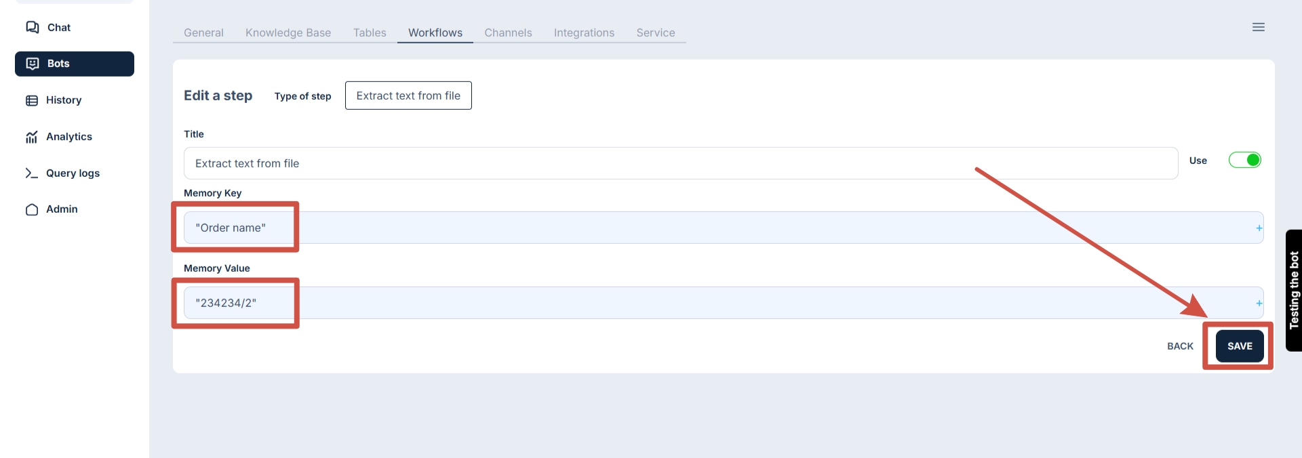This screenshot has height=458, width=1302.
Task: Click into the Title input field
Action: (678, 163)
